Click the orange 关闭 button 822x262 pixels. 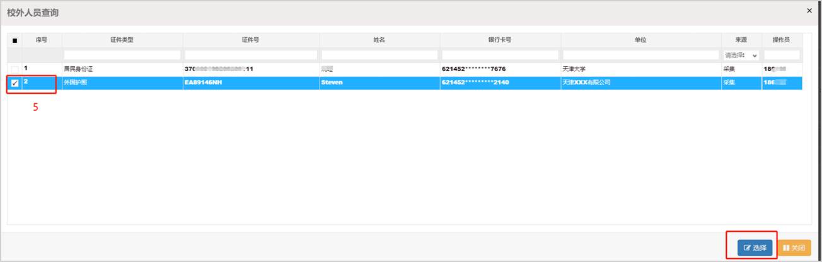click(x=794, y=248)
